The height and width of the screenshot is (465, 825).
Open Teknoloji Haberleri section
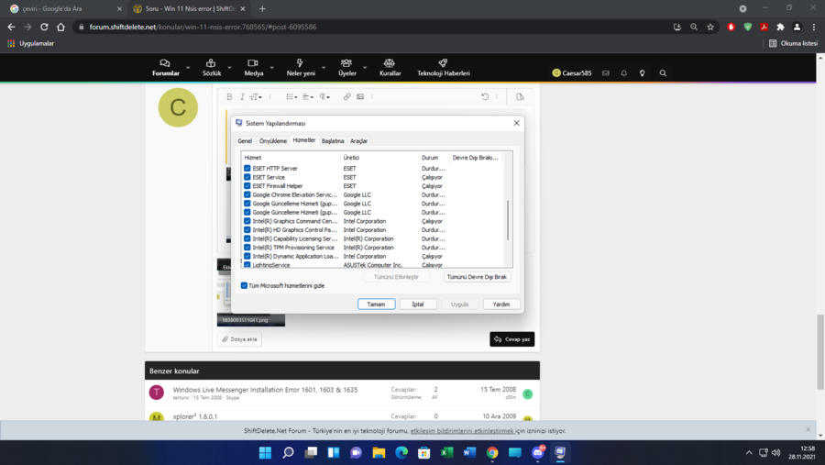pyautogui.click(x=444, y=67)
